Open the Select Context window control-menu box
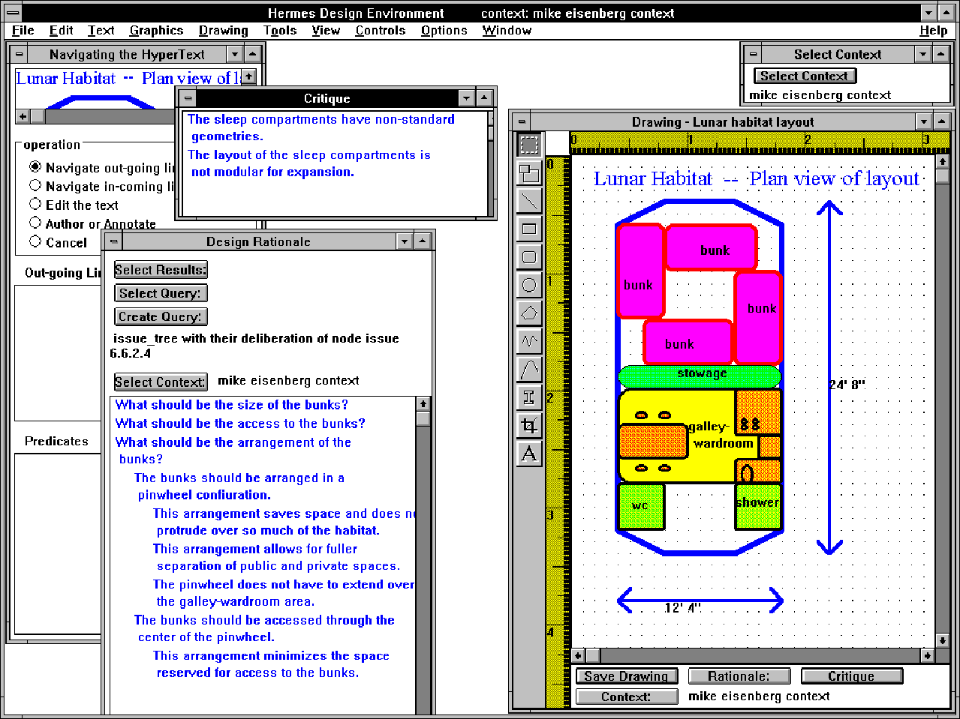960x719 pixels. (753, 54)
